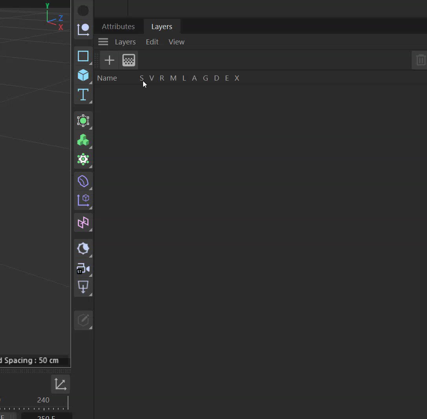
Task: Click the X xref column header
Action: pos(237,78)
